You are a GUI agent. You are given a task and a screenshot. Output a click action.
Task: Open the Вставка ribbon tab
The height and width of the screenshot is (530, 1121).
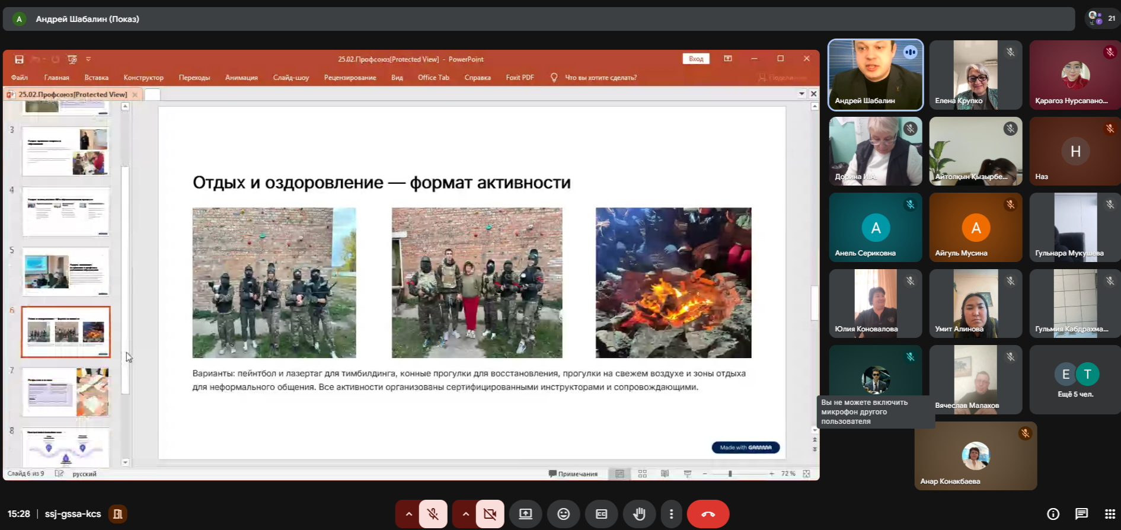(x=96, y=78)
